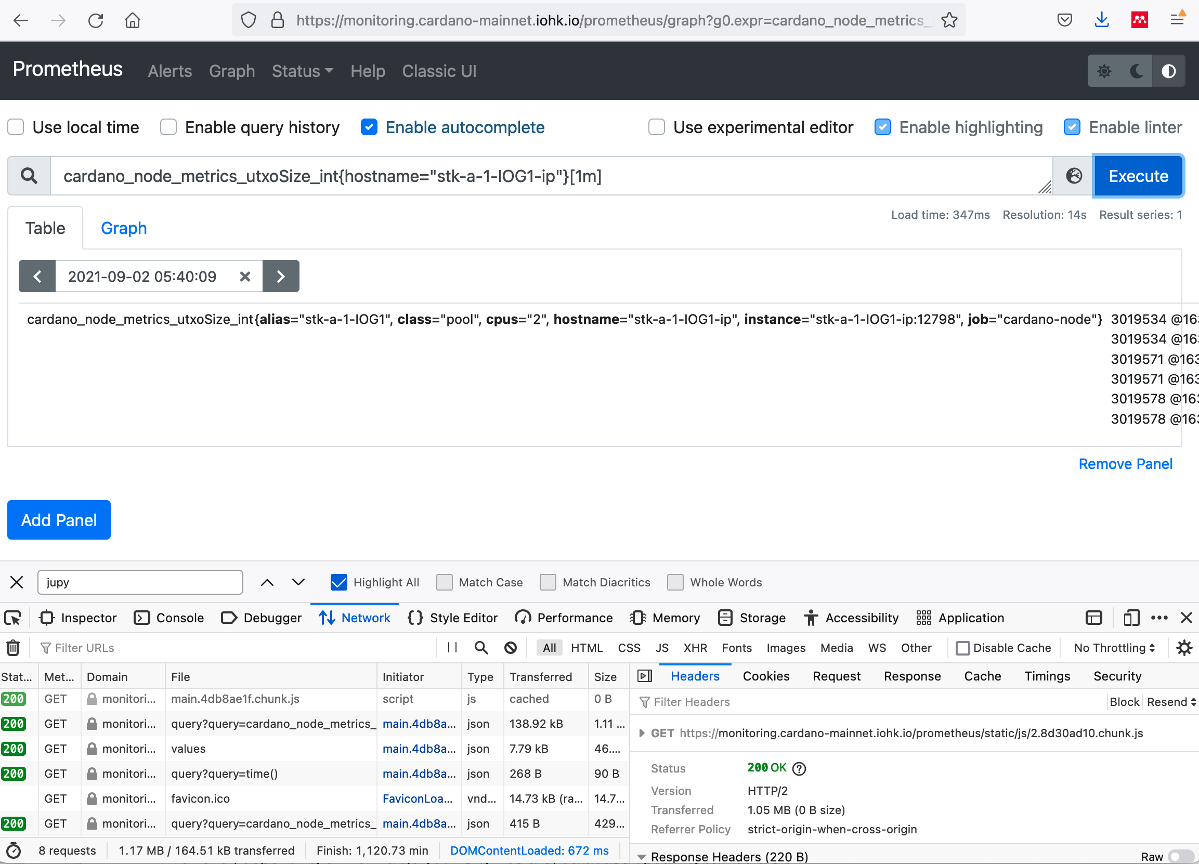Open the Resend dropdown
Image resolution: width=1199 pixels, height=864 pixels.
click(1171, 701)
